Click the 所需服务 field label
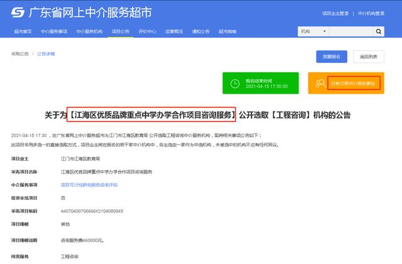The height and width of the screenshot is (264, 402). click(19, 256)
